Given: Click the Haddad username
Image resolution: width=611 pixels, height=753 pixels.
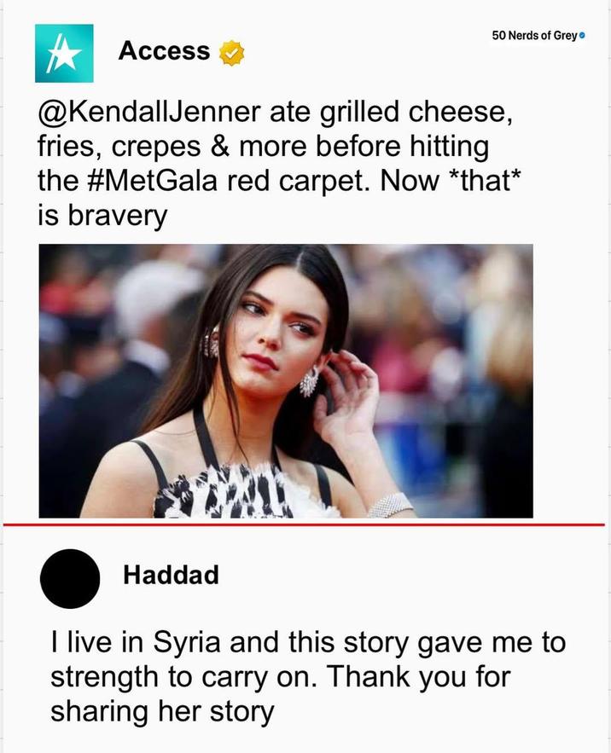Looking at the screenshot, I should (171, 575).
